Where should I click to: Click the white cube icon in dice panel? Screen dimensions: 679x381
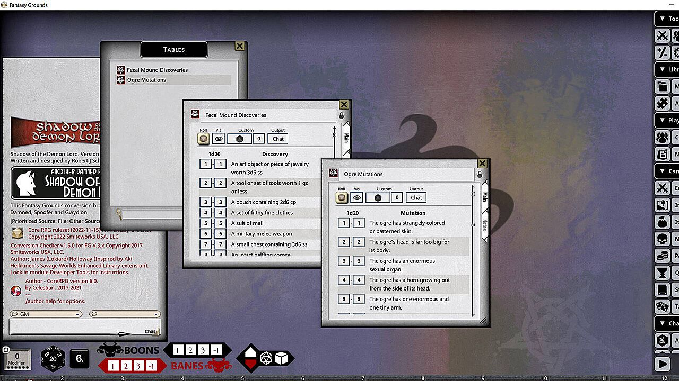point(281,358)
